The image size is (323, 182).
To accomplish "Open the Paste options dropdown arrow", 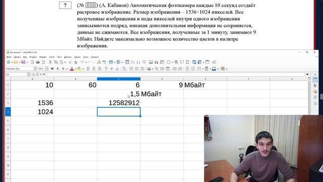I will click(x=65, y=62).
